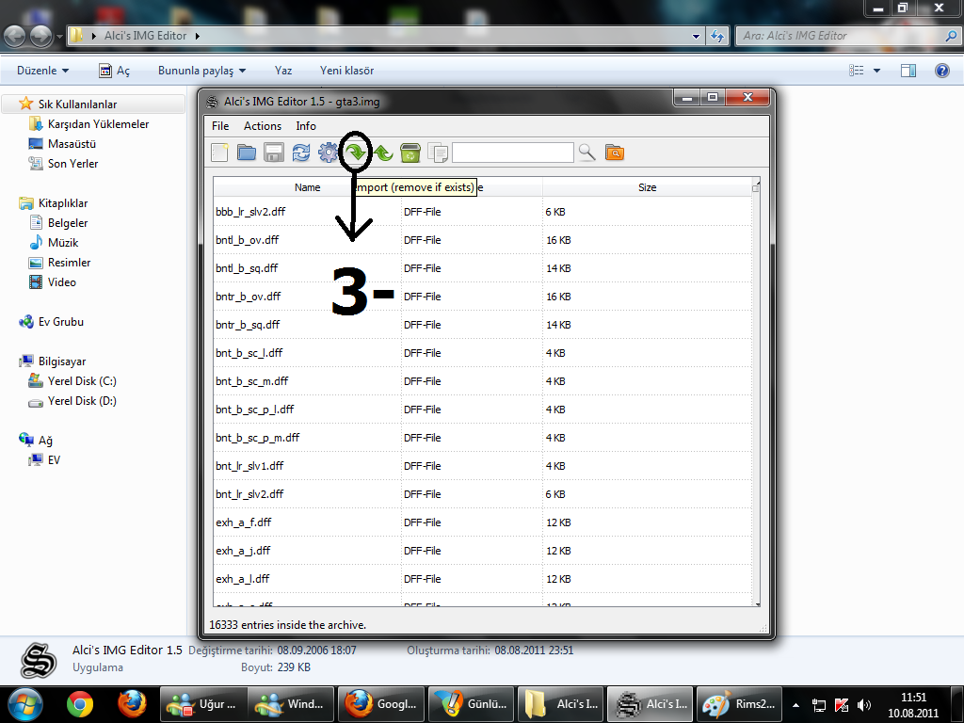Rebuild the archive with the blue arrows icon
Screen dimensions: 964x723
pos(300,153)
